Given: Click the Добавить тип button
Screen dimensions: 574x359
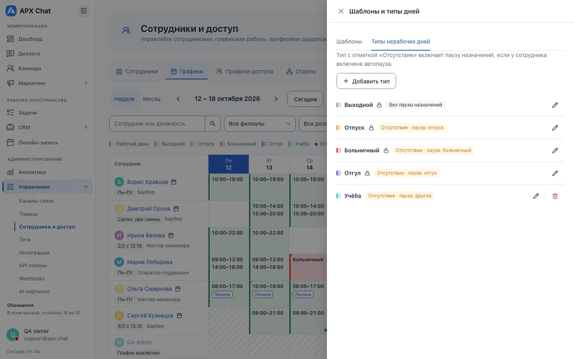Looking at the screenshot, I should coord(366,81).
